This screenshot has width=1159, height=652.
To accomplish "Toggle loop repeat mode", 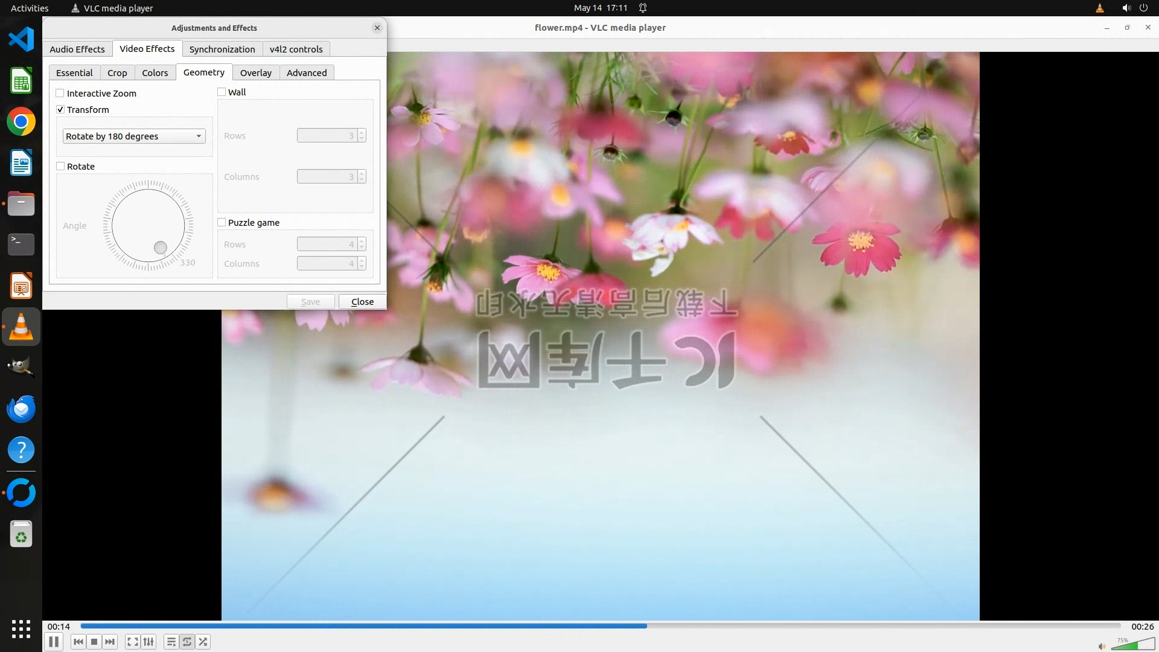I will 187,642.
